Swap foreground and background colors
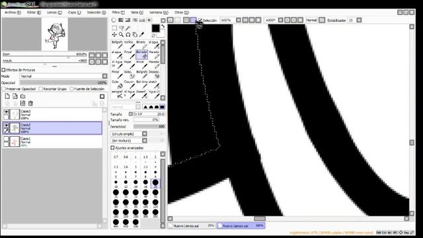The image size is (423, 238). 163,26
